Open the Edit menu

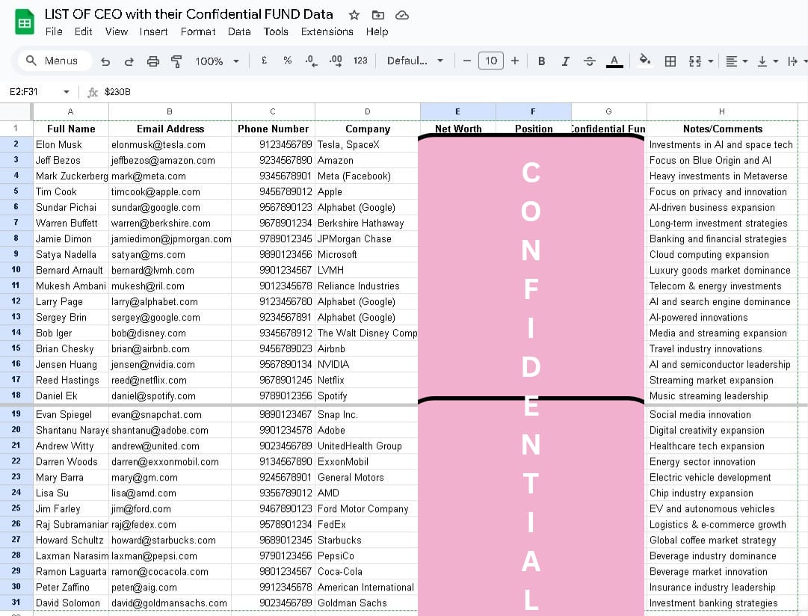click(83, 31)
